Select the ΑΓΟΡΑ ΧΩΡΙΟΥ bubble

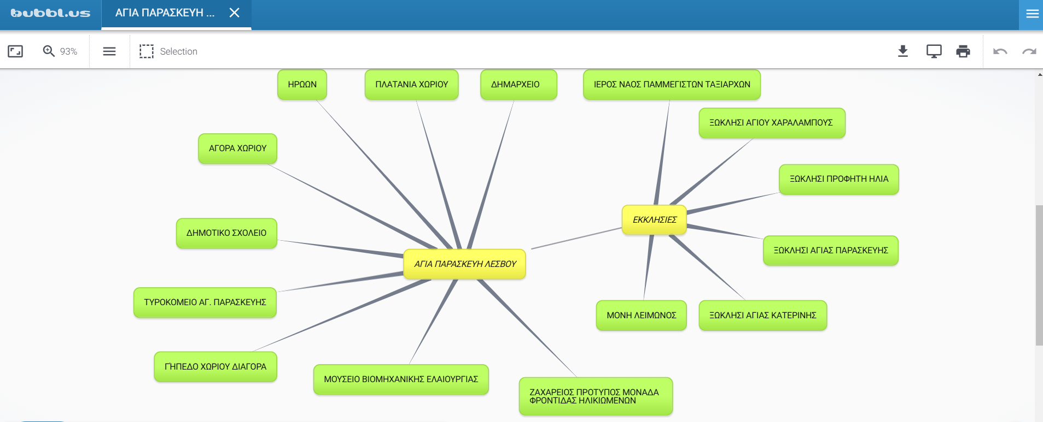[x=237, y=148]
